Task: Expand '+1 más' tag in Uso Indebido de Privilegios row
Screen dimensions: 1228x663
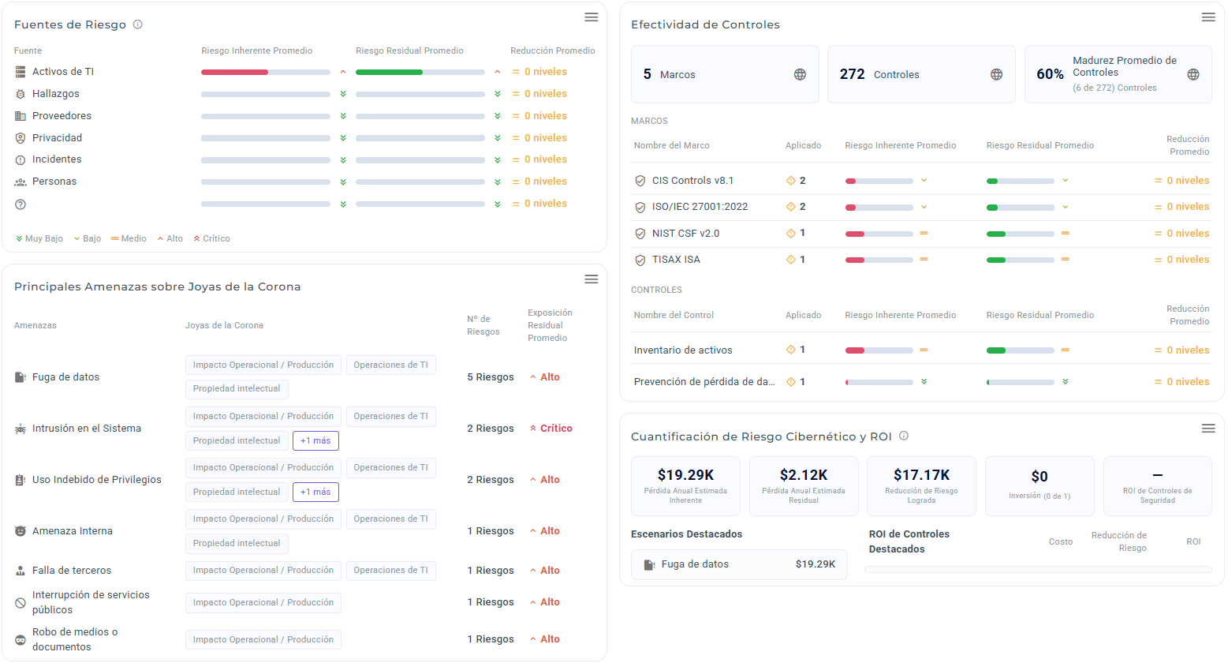Action: pos(315,492)
